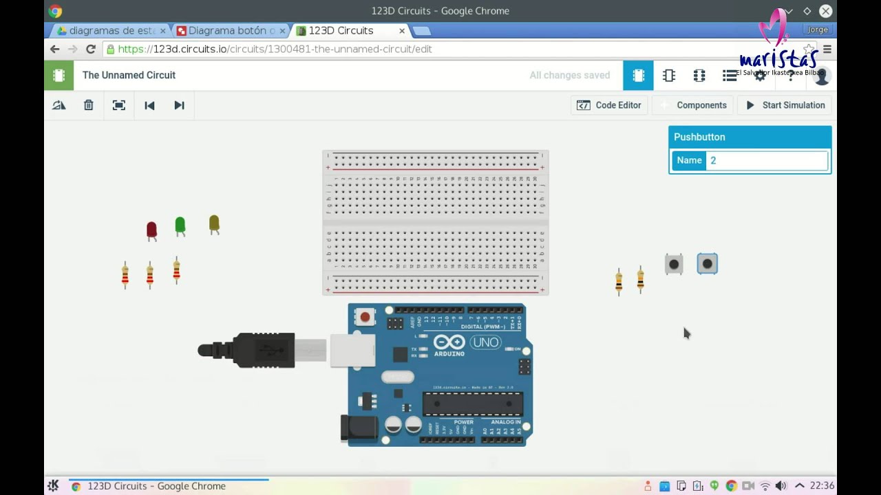The height and width of the screenshot is (495, 881).
Task: Switch to Diagrama botón tab
Action: (x=230, y=31)
